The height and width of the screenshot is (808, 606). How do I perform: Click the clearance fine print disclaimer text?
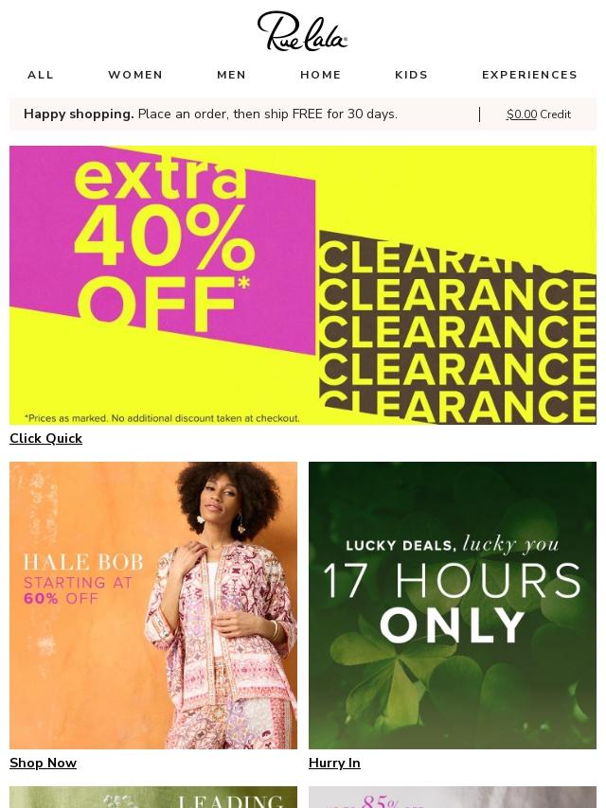pyautogui.click(x=162, y=418)
